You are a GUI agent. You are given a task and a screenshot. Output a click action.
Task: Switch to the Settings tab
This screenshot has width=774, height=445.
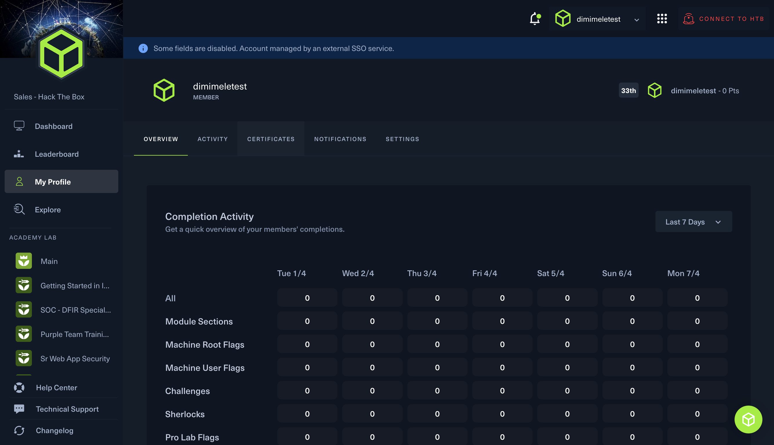click(402, 139)
